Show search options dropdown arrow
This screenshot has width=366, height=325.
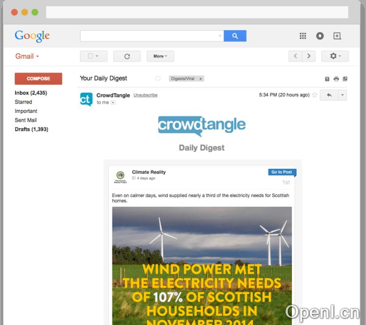click(220, 36)
